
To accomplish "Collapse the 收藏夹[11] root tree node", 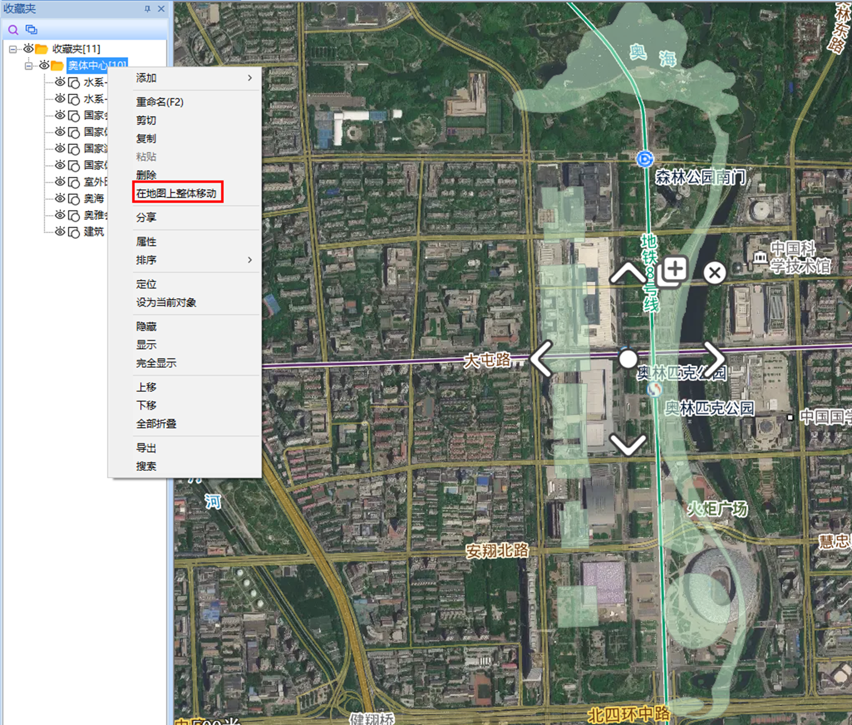I will coord(13,49).
